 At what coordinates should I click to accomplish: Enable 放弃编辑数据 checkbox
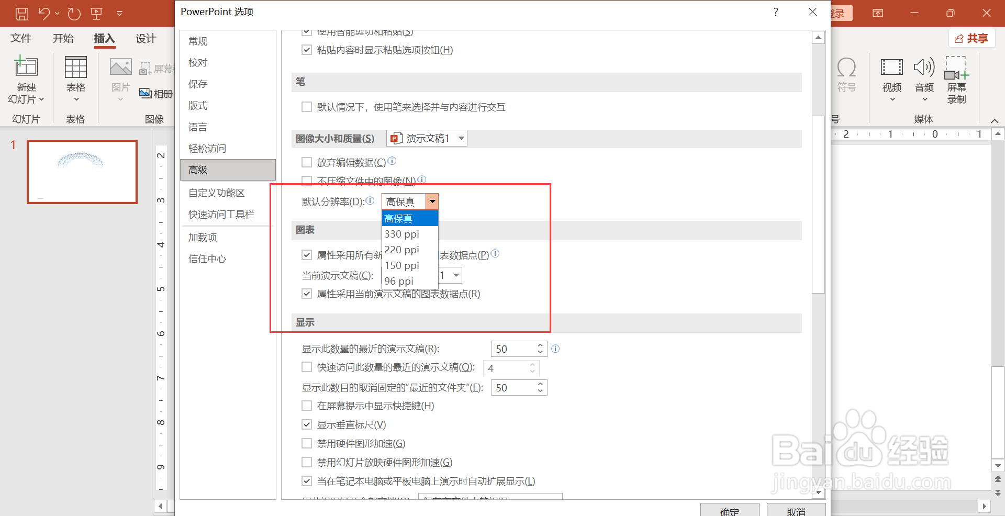point(307,162)
